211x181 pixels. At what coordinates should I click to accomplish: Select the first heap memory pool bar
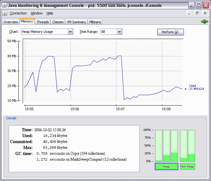click(x=159, y=146)
